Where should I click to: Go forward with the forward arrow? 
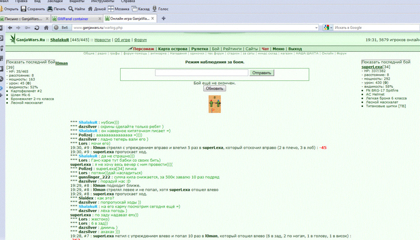pos(18,27)
